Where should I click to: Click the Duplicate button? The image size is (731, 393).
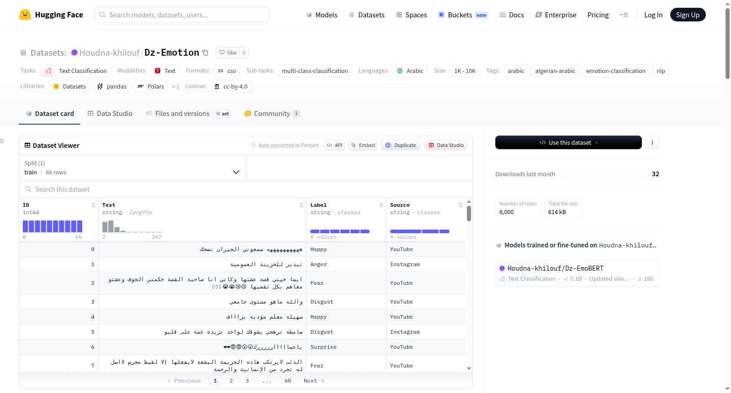click(401, 145)
